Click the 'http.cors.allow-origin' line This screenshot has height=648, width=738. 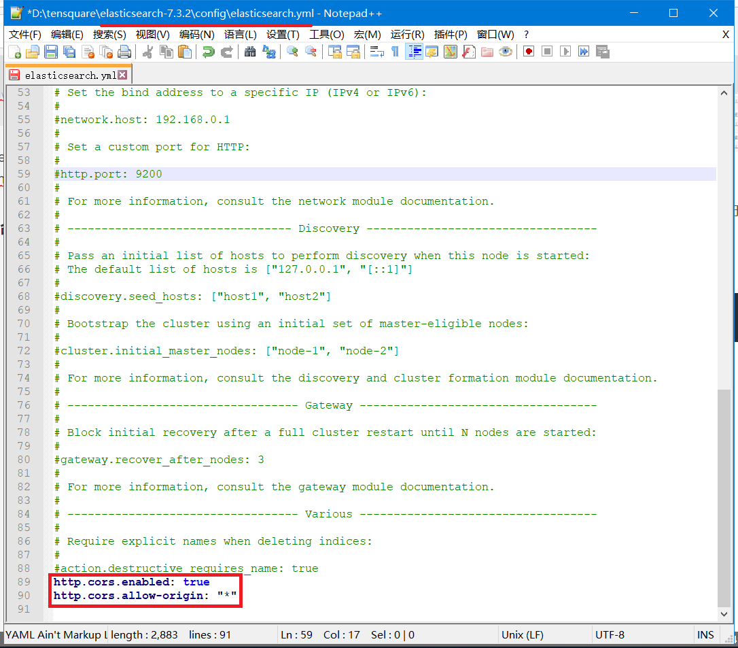pyautogui.click(x=145, y=596)
